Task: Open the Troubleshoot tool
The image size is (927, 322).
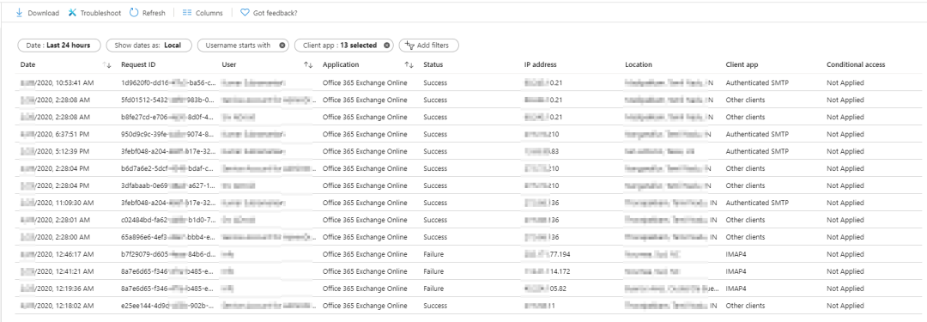Action: pyautogui.click(x=94, y=12)
